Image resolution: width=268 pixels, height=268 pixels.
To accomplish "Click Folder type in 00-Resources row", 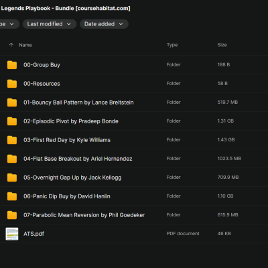I will tap(174, 83).
